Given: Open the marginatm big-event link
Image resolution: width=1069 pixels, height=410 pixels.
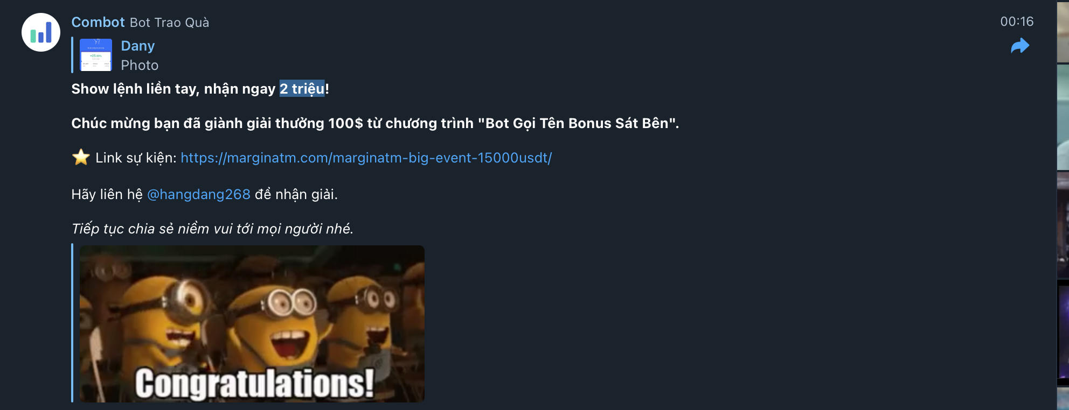Looking at the screenshot, I should (x=366, y=158).
